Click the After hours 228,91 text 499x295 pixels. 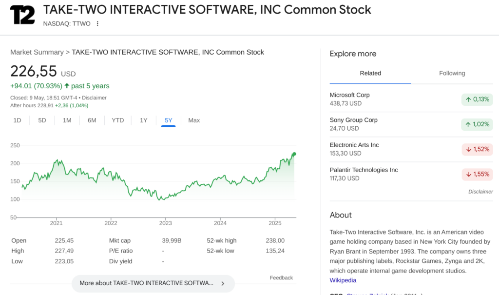[x=32, y=105]
